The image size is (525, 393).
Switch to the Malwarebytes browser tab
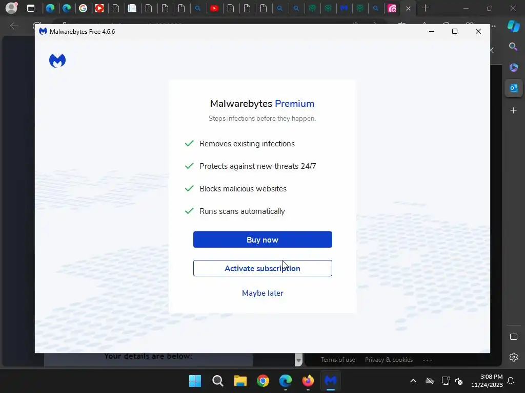344,8
